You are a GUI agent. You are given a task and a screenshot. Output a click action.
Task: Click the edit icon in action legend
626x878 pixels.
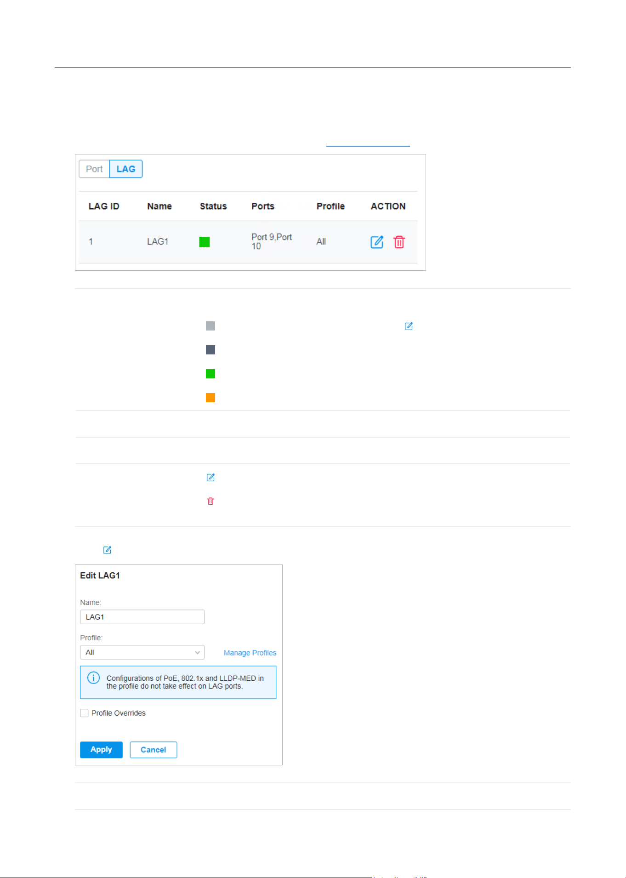211,477
